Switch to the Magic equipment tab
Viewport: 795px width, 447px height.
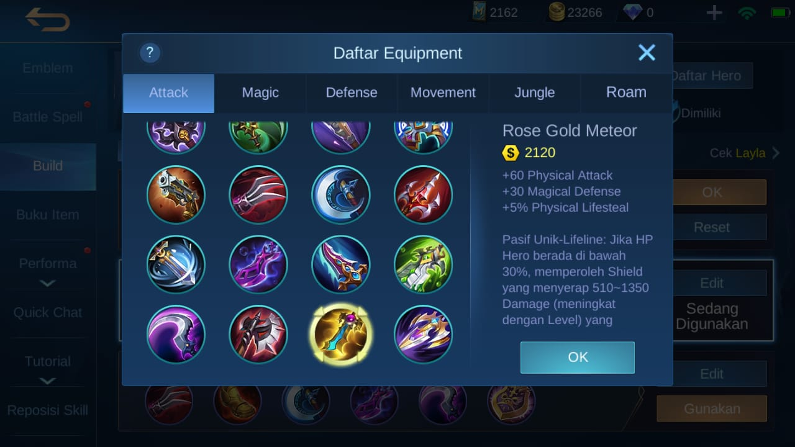coord(260,93)
